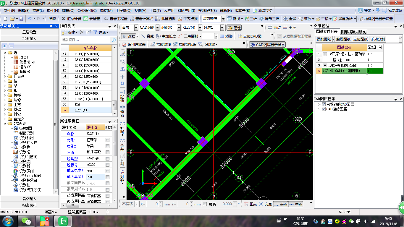Toggle 已提取的CAD图层 checkbox
Image resolution: width=404 pixels, height=227 pixels.
coord(324,104)
